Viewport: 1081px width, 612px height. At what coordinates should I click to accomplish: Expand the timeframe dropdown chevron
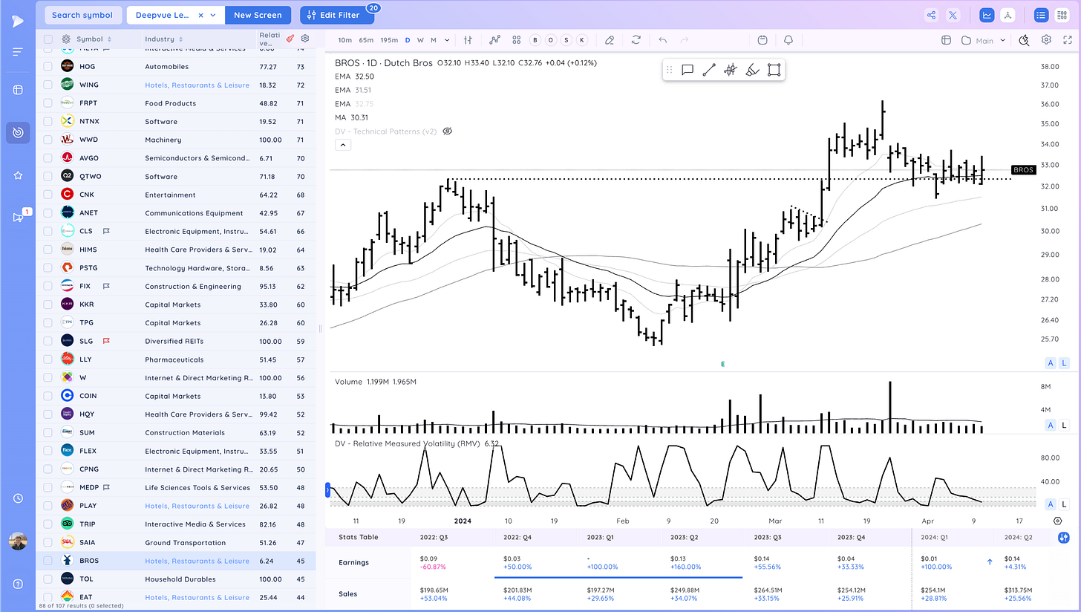click(x=447, y=40)
